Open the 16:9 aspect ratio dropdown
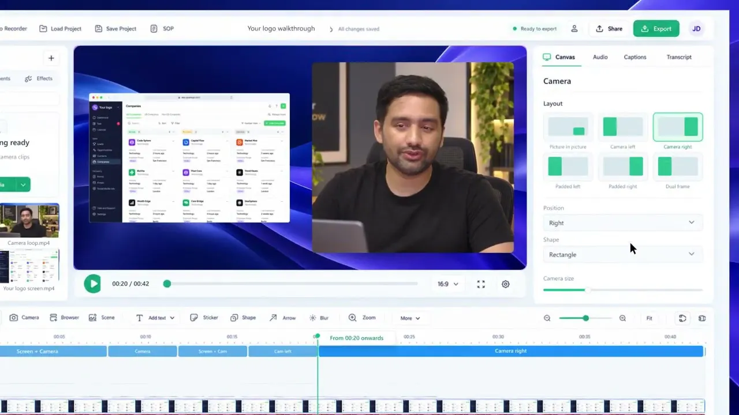Image resolution: width=739 pixels, height=415 pixels. (x=447, y=284)
